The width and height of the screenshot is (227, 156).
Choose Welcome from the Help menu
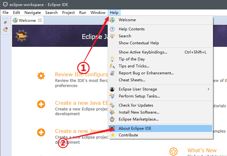point(161,20)
